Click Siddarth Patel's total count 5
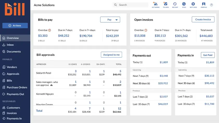Viewport: 219px width, 123px height. pos(120,71)
